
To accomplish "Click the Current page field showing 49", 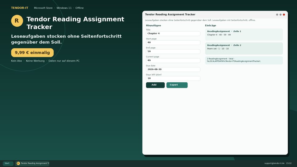I will coord(173,60).
